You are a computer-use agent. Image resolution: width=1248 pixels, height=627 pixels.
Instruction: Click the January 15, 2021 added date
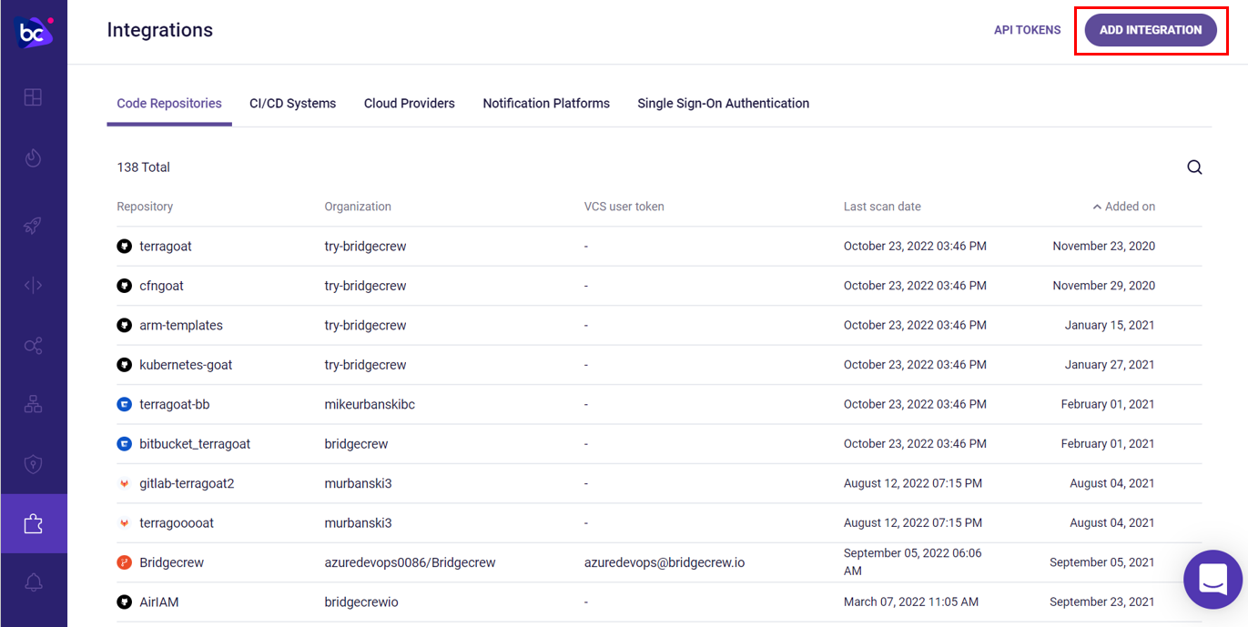pyautogui.click(x=1110, y=326)
